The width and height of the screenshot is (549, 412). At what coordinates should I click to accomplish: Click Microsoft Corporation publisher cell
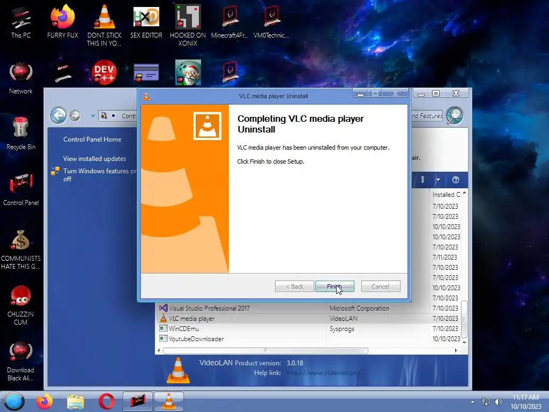click(359, 308)
